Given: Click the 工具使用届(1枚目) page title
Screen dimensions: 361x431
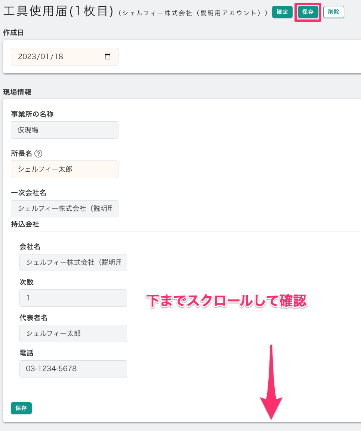Looking at the screenshot, I should tap(58, 11).
